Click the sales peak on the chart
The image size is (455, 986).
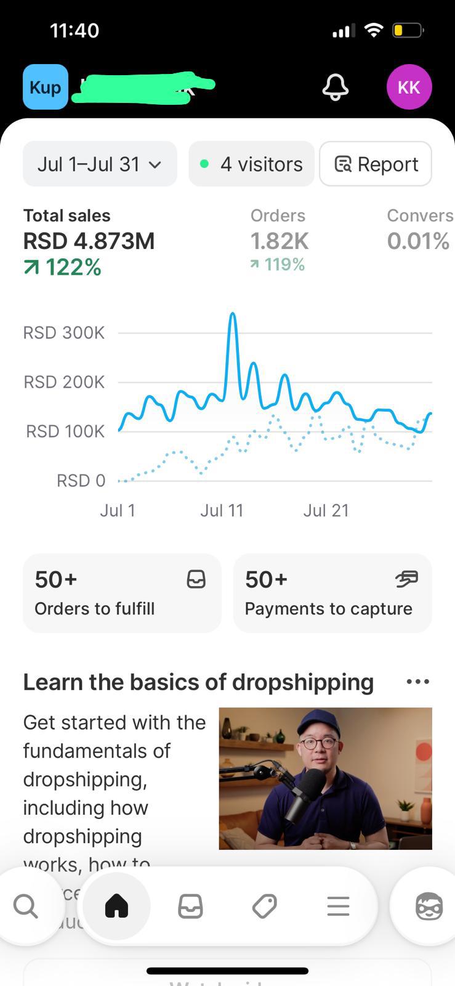233,314
